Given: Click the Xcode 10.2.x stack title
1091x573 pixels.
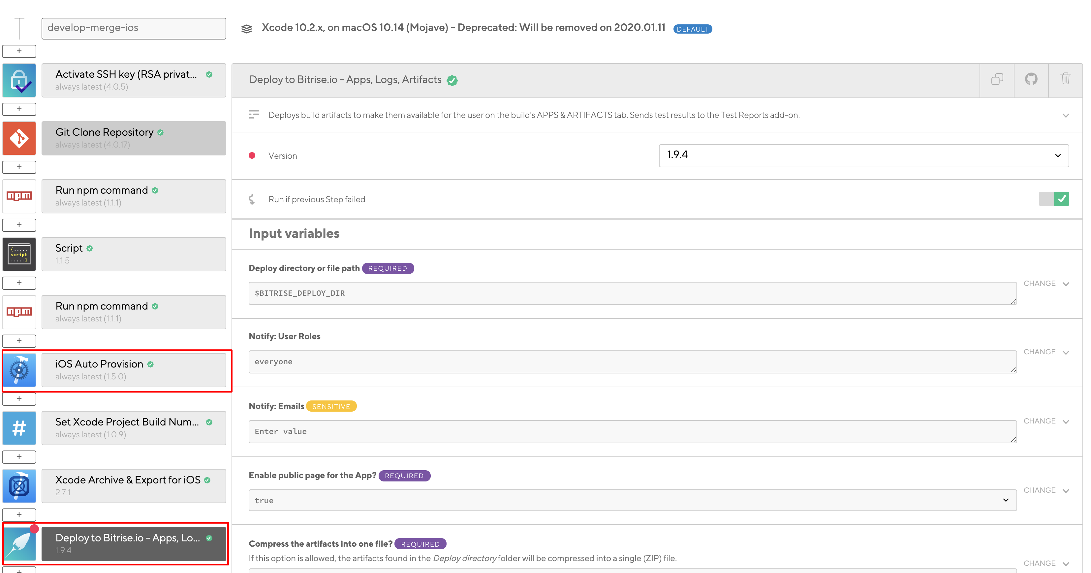Looking at the screenshot, I should [x=463, y=27].
